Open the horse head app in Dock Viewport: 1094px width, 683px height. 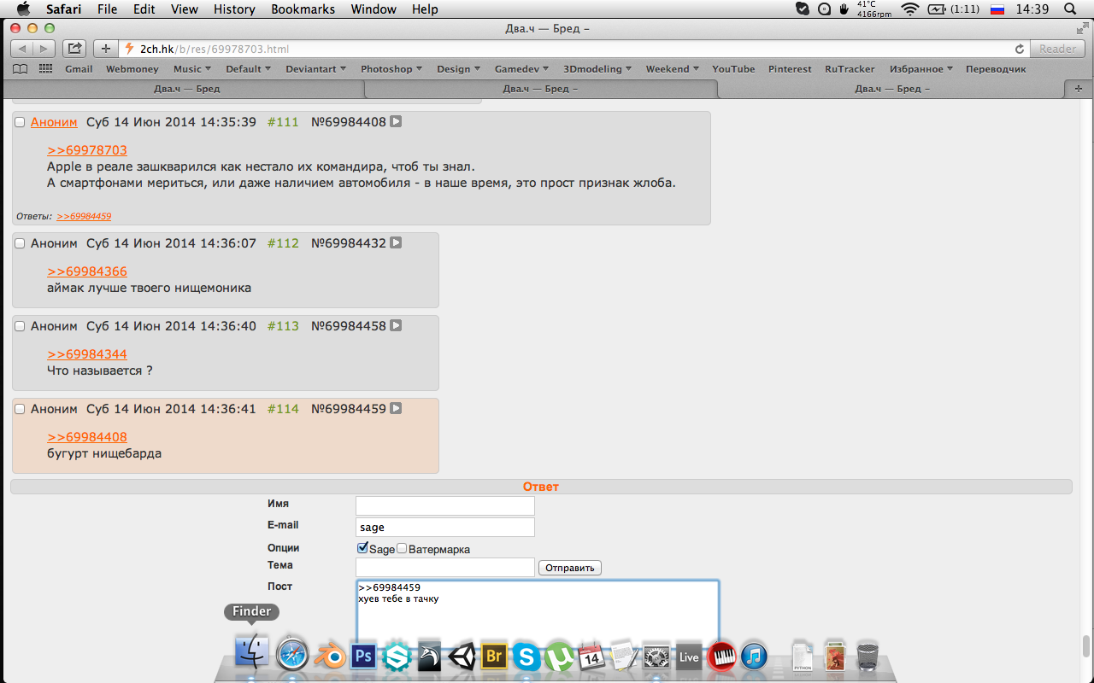[429, 656]
